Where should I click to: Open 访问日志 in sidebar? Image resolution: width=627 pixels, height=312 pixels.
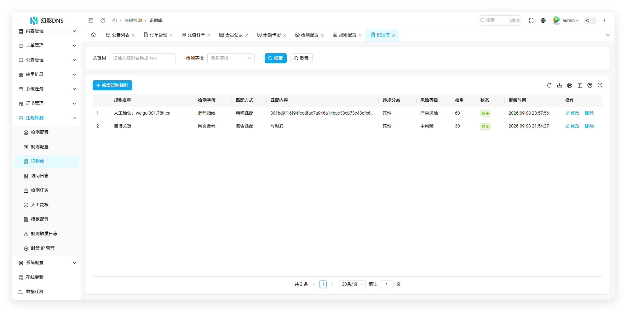tap(46, 176)
